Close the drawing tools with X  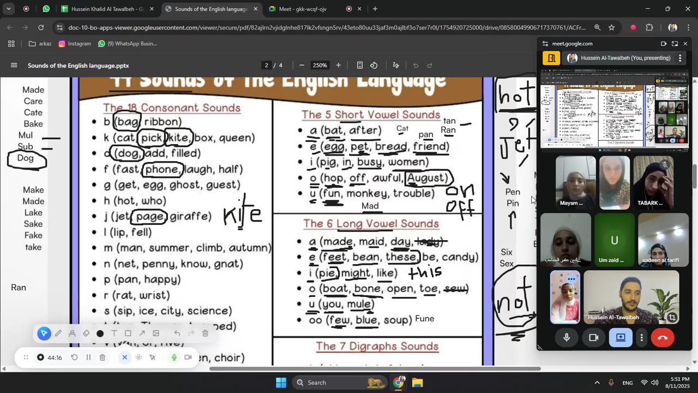pos(124,358)
